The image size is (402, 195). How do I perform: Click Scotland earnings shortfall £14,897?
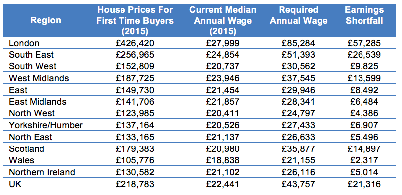tap(364, 148)
